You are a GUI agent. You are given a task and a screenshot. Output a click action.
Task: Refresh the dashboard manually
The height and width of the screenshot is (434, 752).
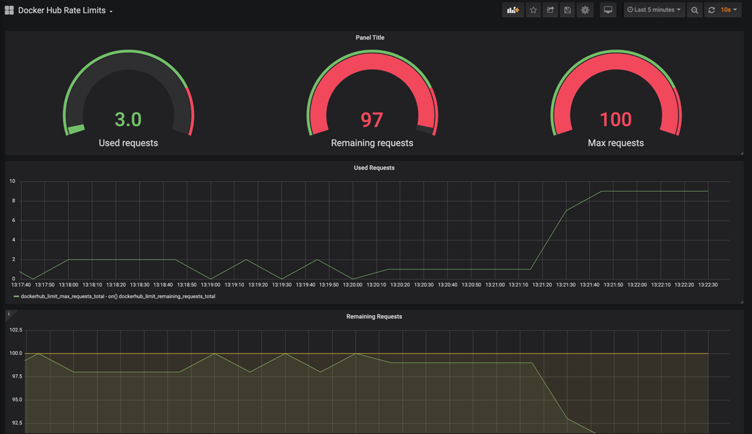tap(711, 10)
